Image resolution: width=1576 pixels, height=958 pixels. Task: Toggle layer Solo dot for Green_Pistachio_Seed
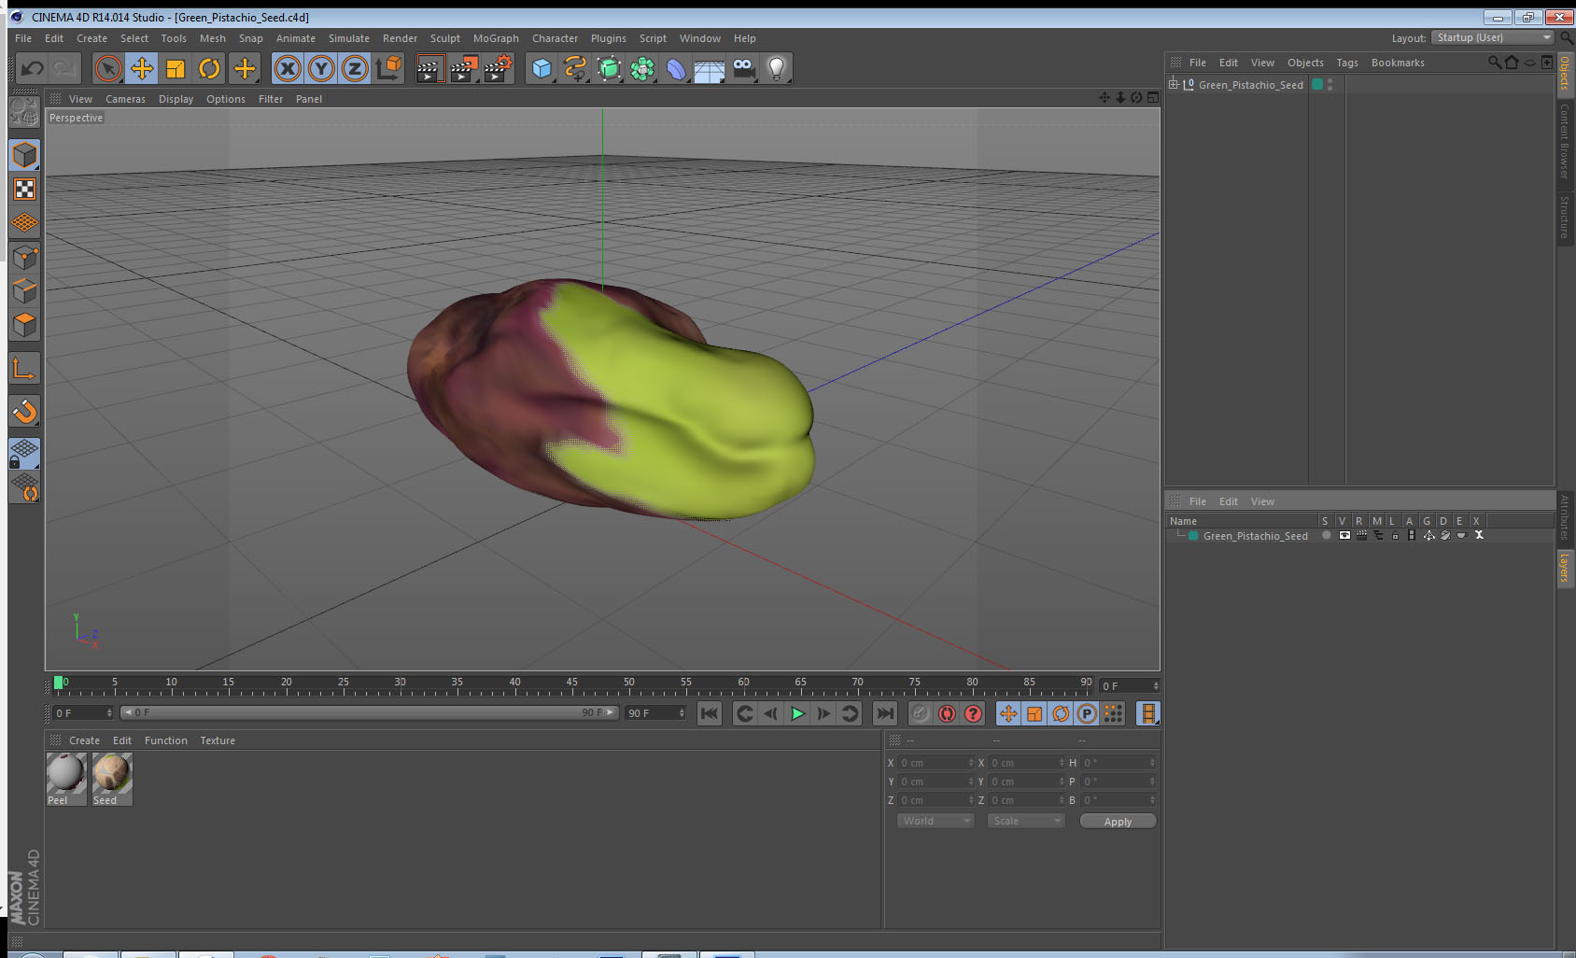coord(1326,535)
